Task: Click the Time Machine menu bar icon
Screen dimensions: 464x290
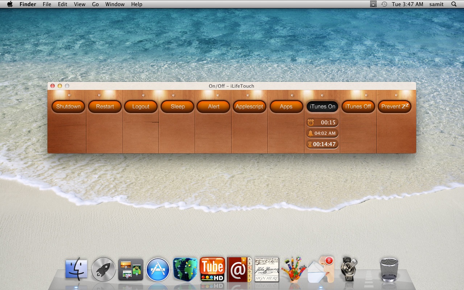Action: click(384, 4)
